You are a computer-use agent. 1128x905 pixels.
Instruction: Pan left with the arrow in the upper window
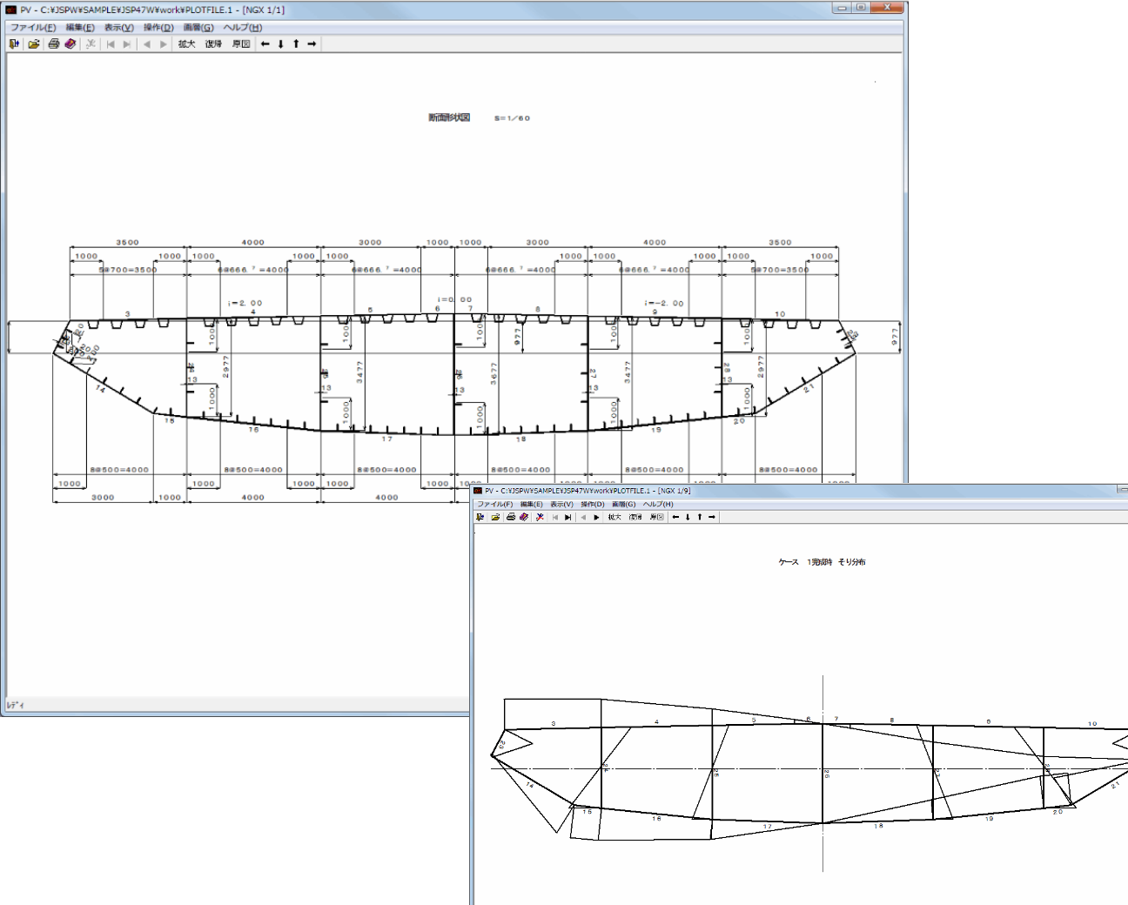pyautogui.click(x=265, y=44)
